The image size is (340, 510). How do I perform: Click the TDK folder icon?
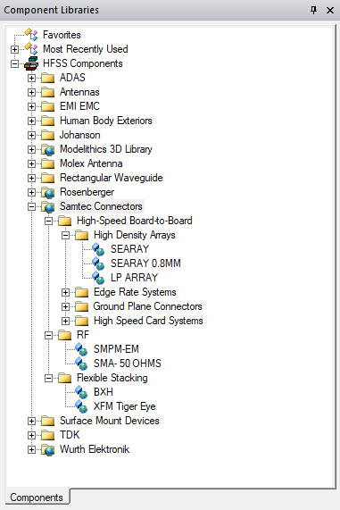tap(48, 436)
